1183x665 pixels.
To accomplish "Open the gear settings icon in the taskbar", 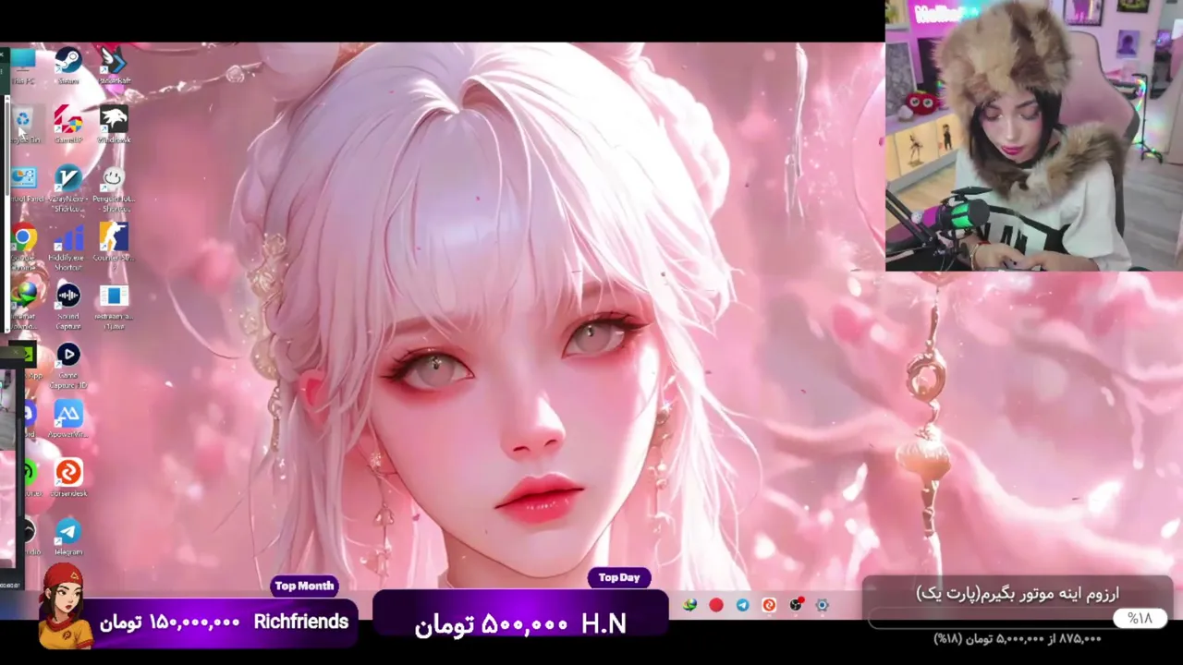I will click(822, 605).
